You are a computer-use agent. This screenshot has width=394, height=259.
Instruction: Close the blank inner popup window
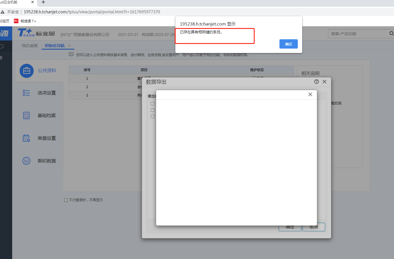(310, 94)
